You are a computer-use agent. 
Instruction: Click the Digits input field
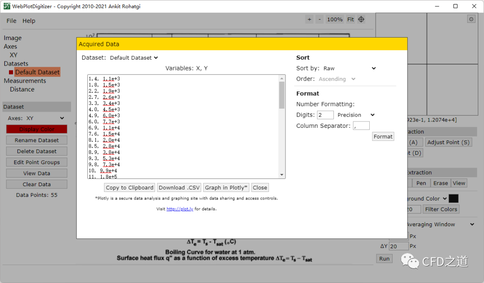[325, 115]
